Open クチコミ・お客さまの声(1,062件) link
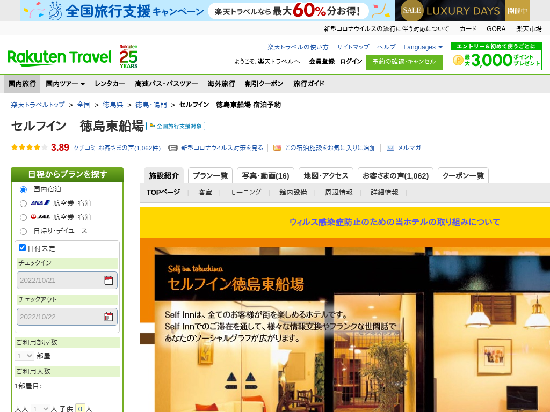The height and width of the screenshot is (412, 550). point(117,148)
